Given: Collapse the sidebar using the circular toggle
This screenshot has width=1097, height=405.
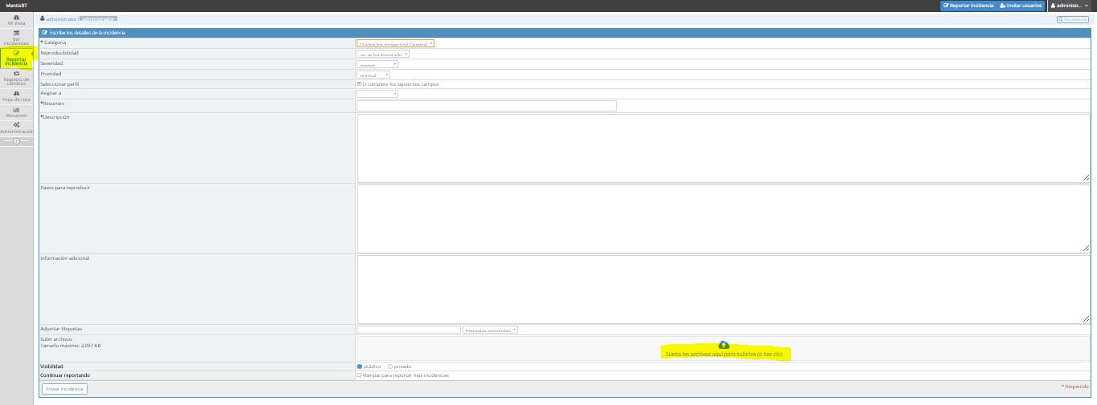Looking at the screenshot, I should tap(16, 141).
